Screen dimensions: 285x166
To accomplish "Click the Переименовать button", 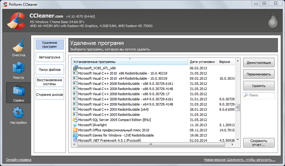I will click(x=259, y=74).
